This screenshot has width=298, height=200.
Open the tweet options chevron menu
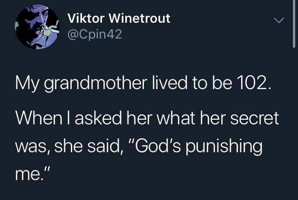pos(278,21)
